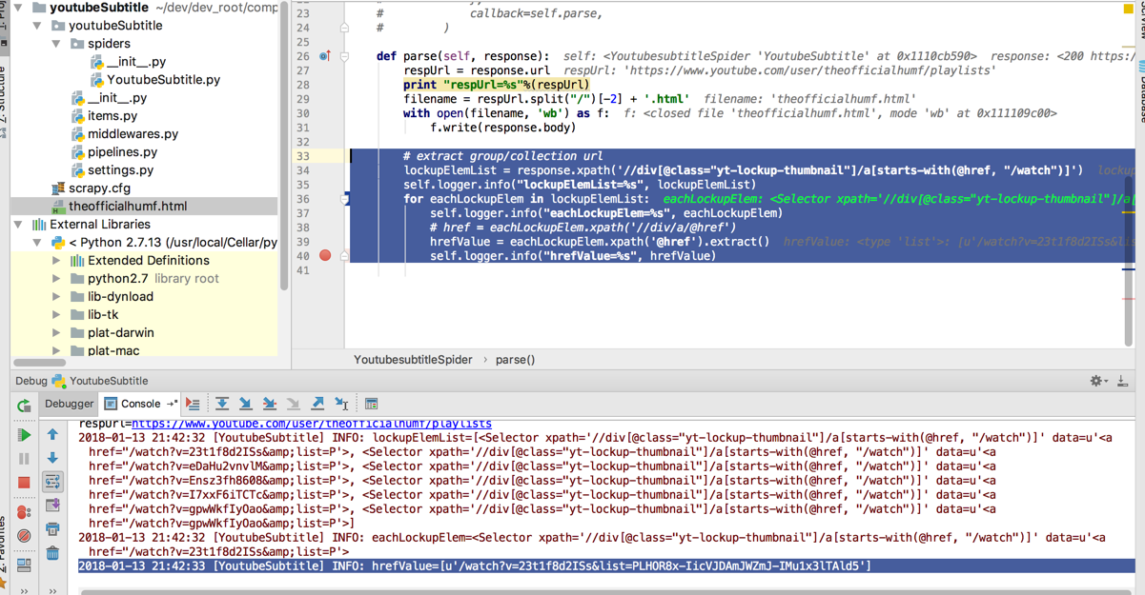Open the youtube.com playlists URL in console
1145x595 pixels.
pos(312,423)
